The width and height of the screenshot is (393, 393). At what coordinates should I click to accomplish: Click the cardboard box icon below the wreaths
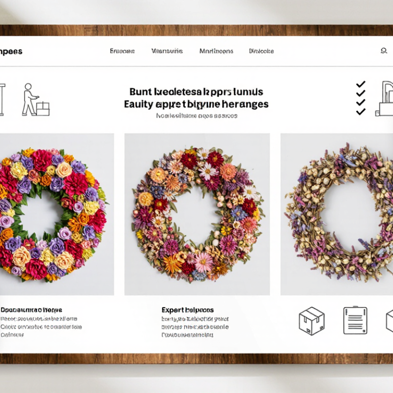311,321
